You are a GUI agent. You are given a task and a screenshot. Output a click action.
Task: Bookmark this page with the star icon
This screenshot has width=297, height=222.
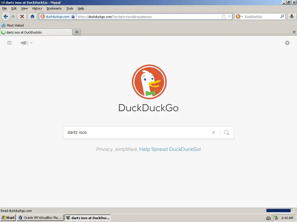tap(224, 16)
